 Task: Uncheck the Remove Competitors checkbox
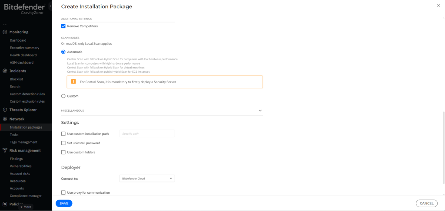coord(63,26)
